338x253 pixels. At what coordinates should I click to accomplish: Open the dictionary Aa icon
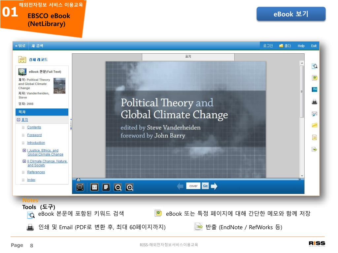point(315,89)
